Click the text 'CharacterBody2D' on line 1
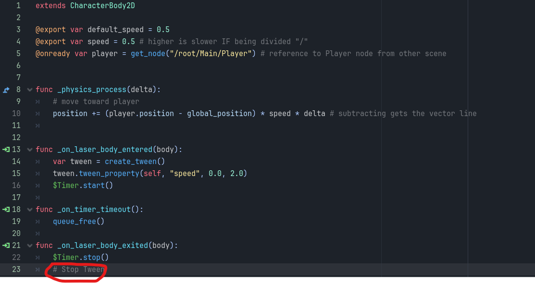 click(102, 6)
